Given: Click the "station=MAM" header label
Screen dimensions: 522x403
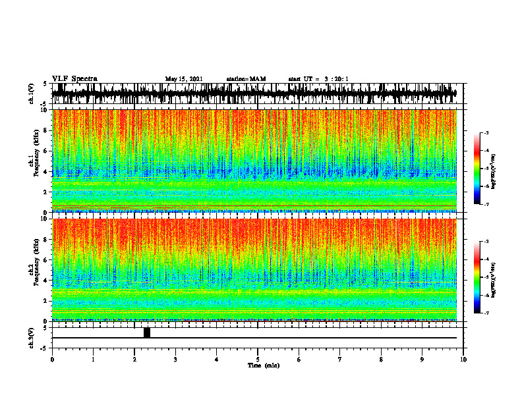Looking at the screenshot, I should point(246,79).
